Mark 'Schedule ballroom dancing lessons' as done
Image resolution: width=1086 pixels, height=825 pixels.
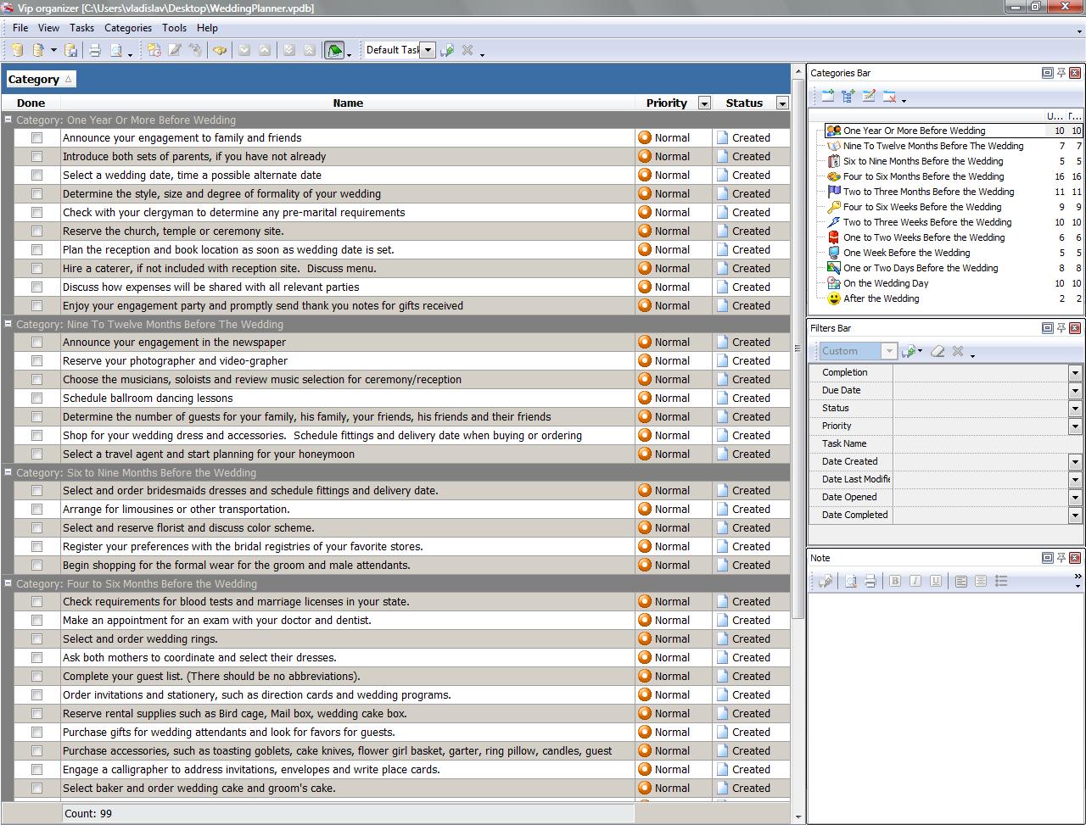click(36, 399)
